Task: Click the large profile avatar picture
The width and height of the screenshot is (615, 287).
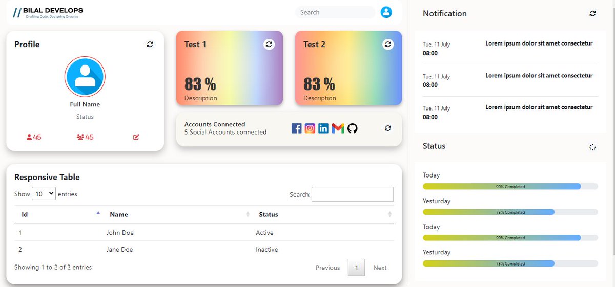Action: pyautogui.click(x=85, y=77)
